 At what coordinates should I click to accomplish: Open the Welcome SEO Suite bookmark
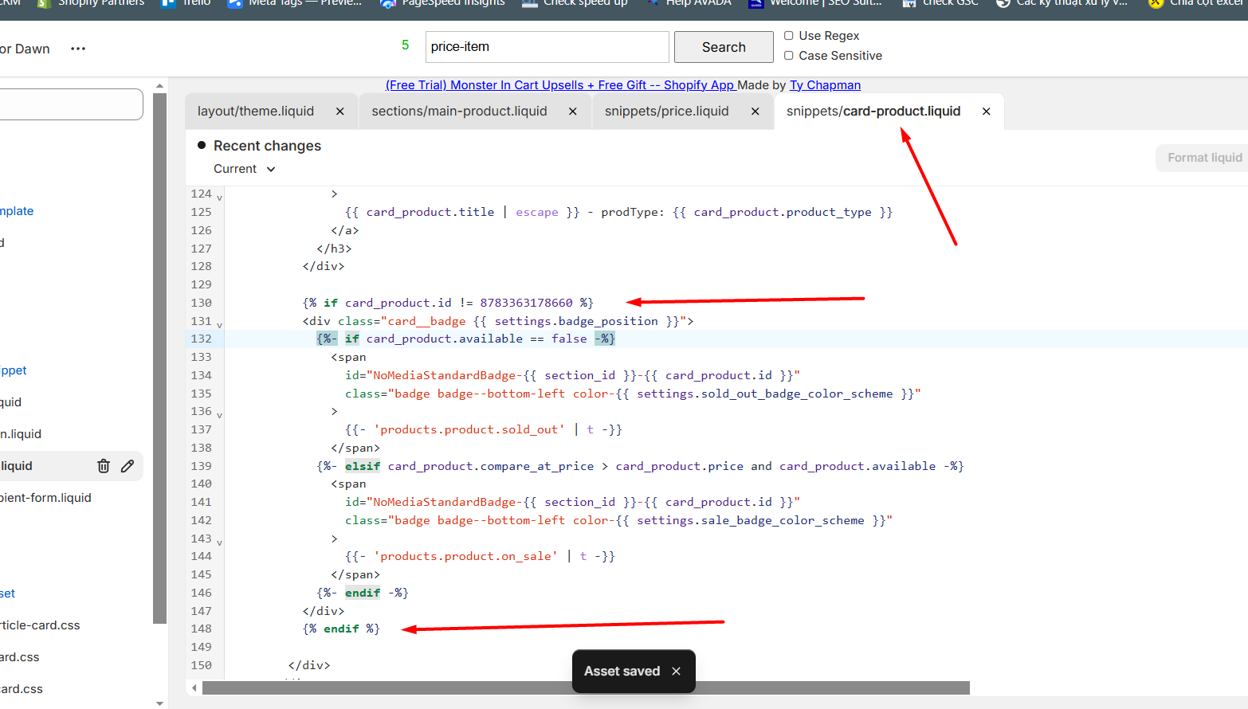pos(815,3)
